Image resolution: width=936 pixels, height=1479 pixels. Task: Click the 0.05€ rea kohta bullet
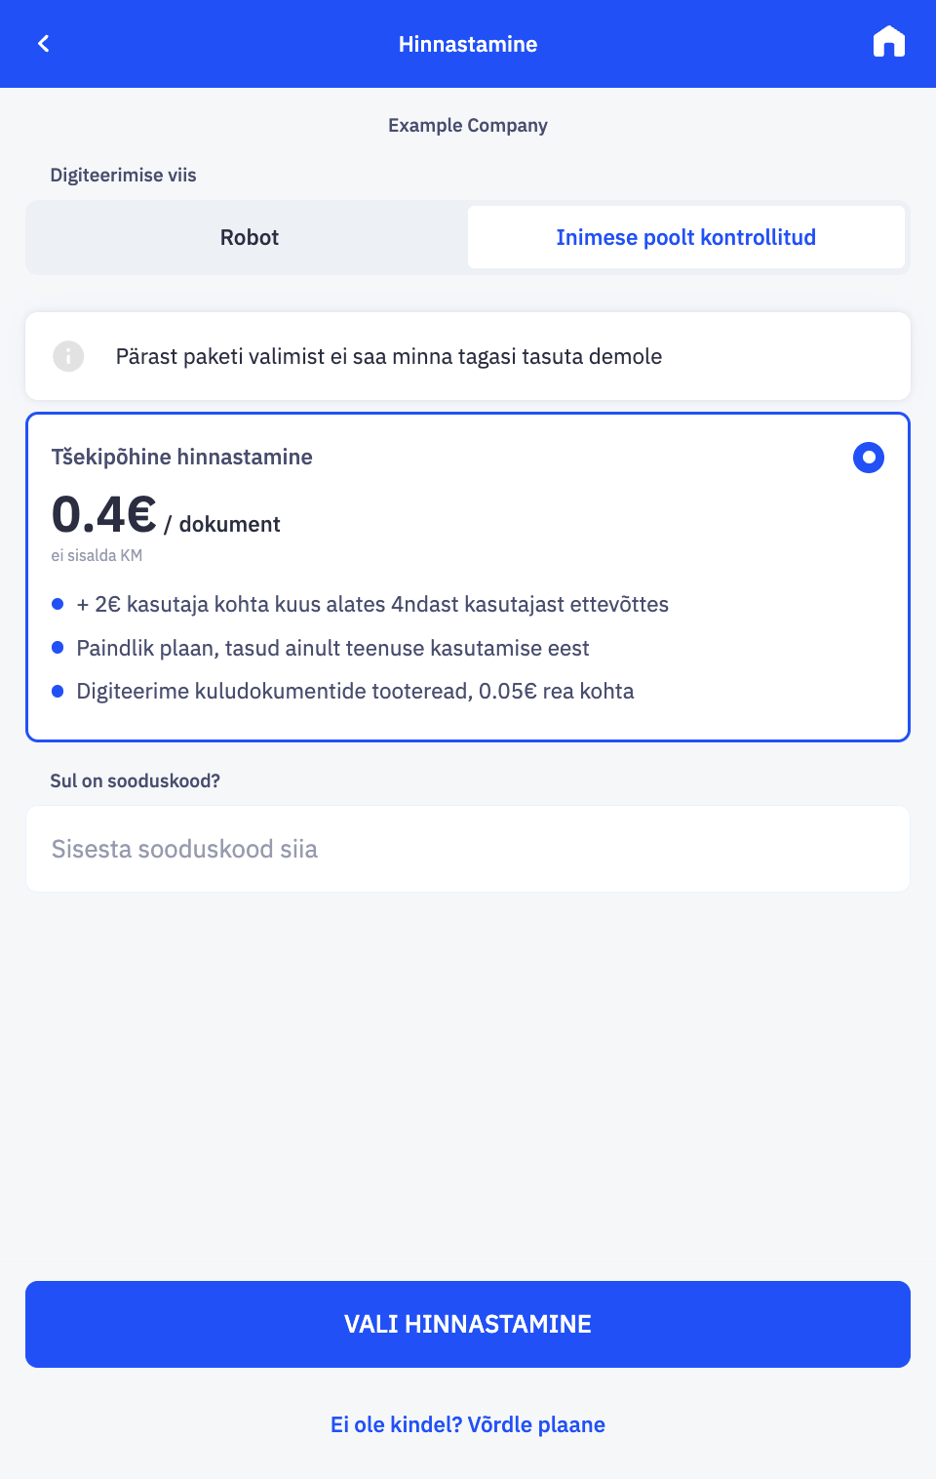(355, 691)
